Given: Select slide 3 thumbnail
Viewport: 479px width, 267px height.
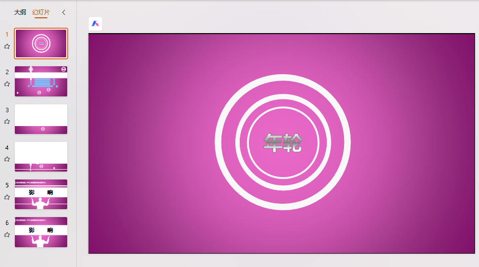Looking at the screenshot, I should pyautogui.click(x=41, y=119).
